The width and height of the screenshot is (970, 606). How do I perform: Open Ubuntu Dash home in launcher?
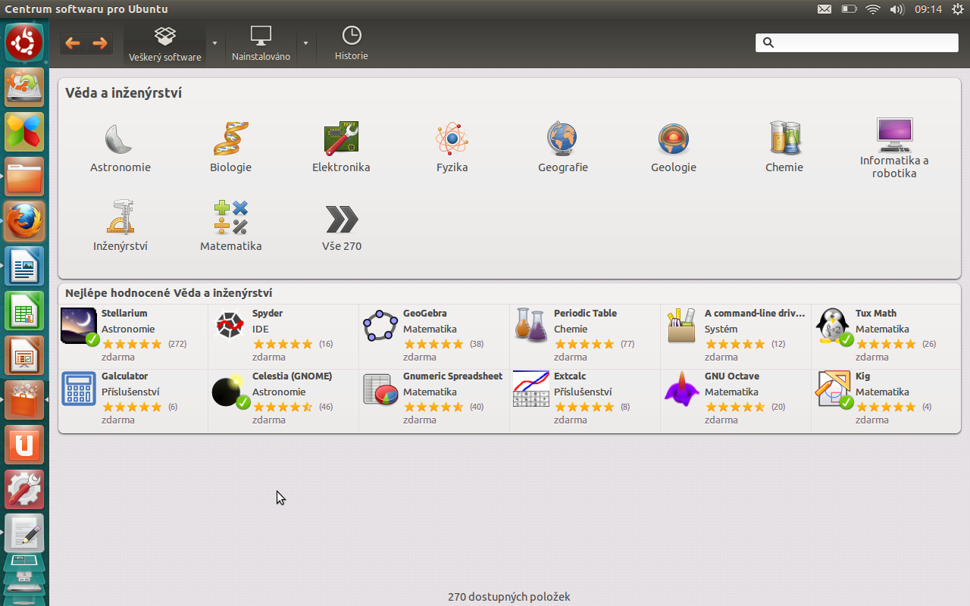click(24, 42)
